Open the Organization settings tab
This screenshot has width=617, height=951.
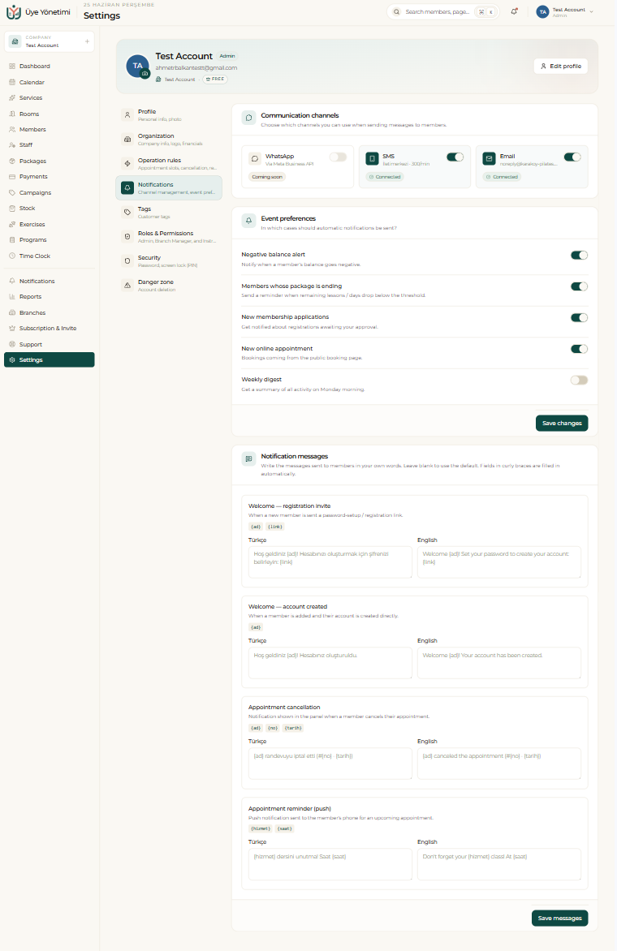pos(169,140)
